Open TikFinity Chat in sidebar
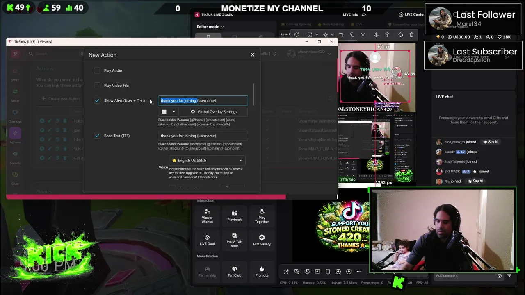Screen dimensions: 525x295 pos(15,178)
